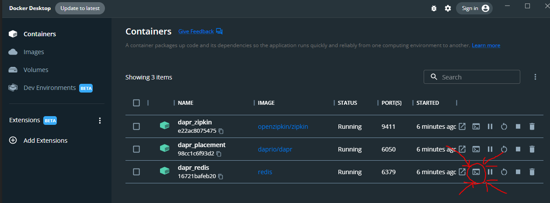Open terminal for dapr_placement
Viewport: 550px width, 203px height.
(476, 149)
